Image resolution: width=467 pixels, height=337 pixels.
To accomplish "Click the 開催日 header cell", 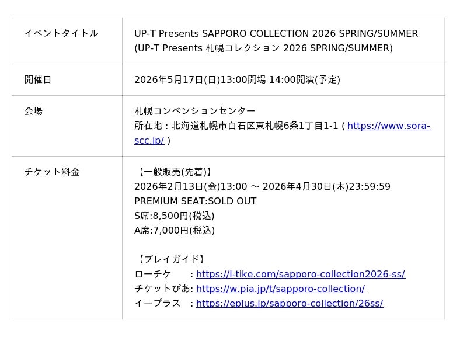I will tap(38, 79).
